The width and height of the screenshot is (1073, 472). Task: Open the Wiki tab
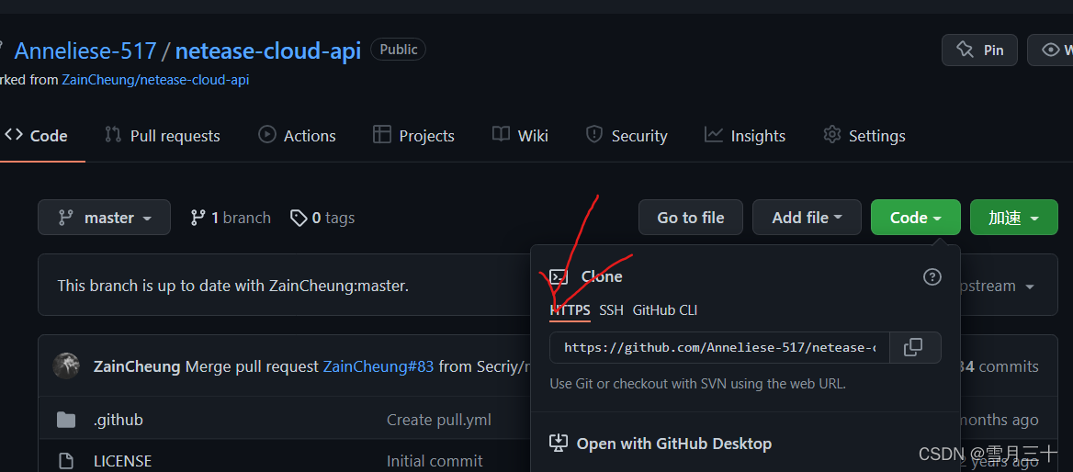[520, 135]
